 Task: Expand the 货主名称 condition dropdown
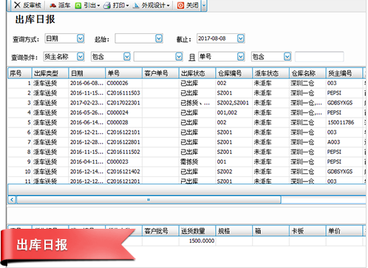click(81, 57)
